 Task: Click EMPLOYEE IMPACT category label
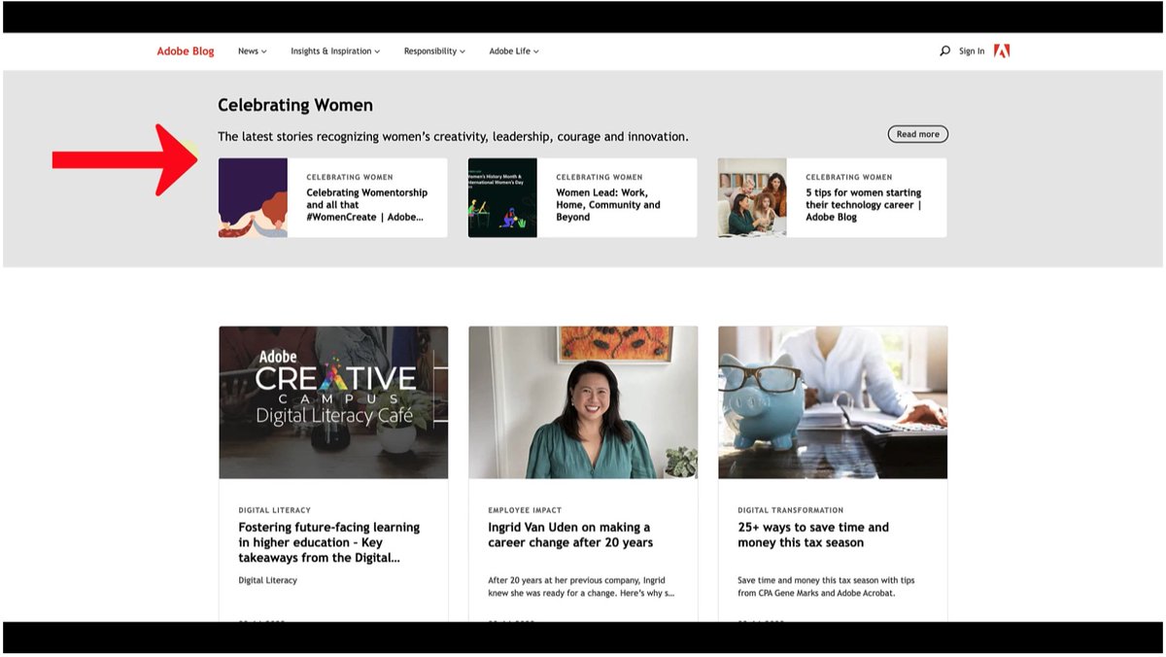(525, 510)
